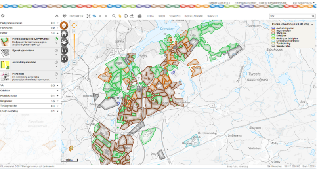Screen dimensions: 317x169
Task: Click the magnifier zoom tool in the toolbar
Action: [x=114, y=16]
